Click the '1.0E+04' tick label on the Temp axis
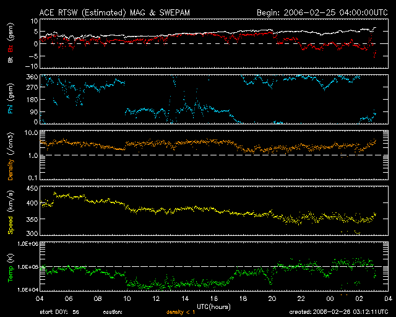This screenshot has width=396, height=317. pyautogui.click(x=28, y=290)
